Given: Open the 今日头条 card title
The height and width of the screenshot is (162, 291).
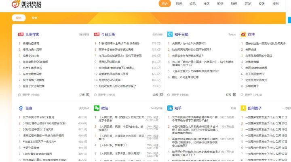Looking at the screenshot, I should point(108,34).
